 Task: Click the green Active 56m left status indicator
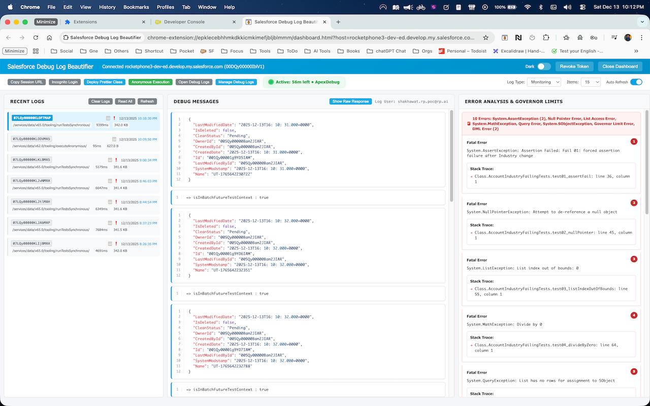coord(304,81)
